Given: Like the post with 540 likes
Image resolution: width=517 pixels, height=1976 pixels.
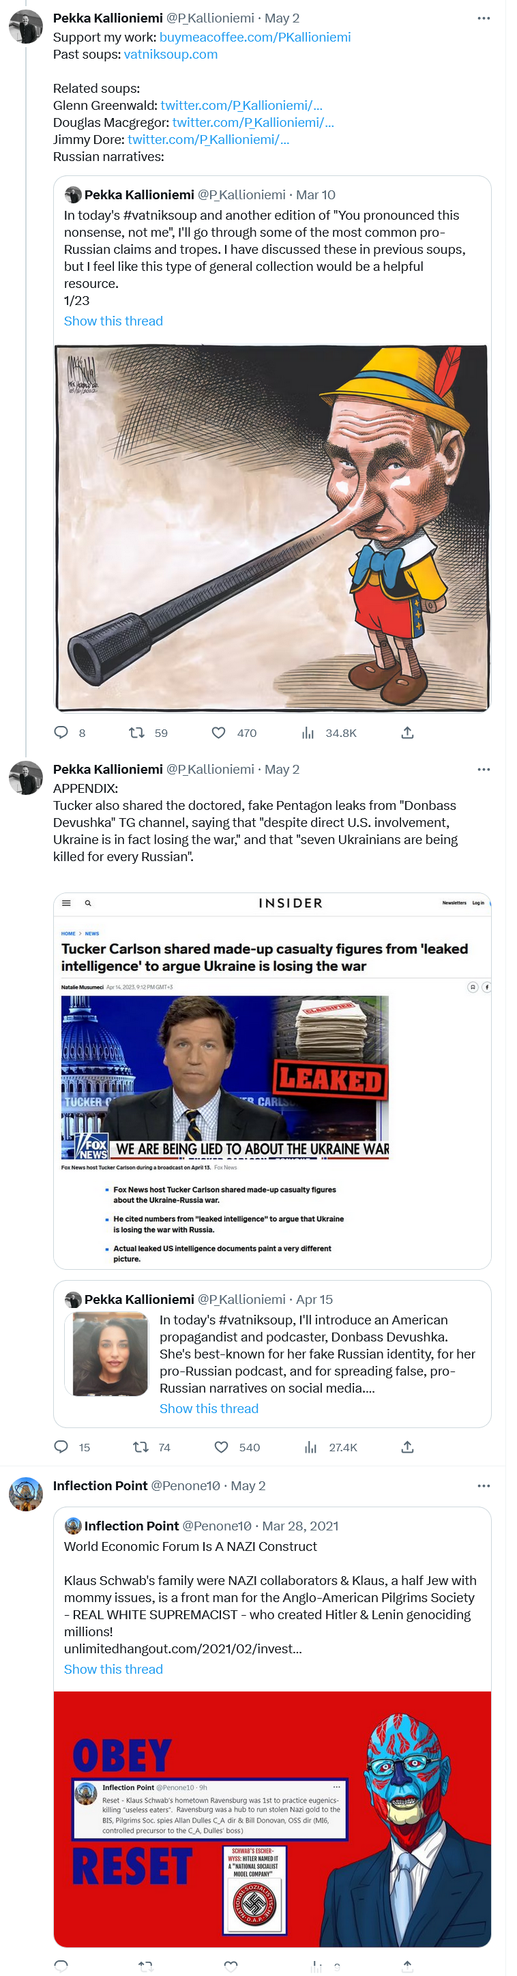Looking at the screenshot, I should (221, 1447).
